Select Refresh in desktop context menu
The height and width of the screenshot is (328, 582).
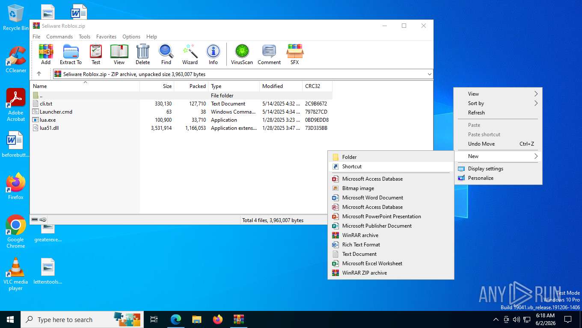click(498, 113)
